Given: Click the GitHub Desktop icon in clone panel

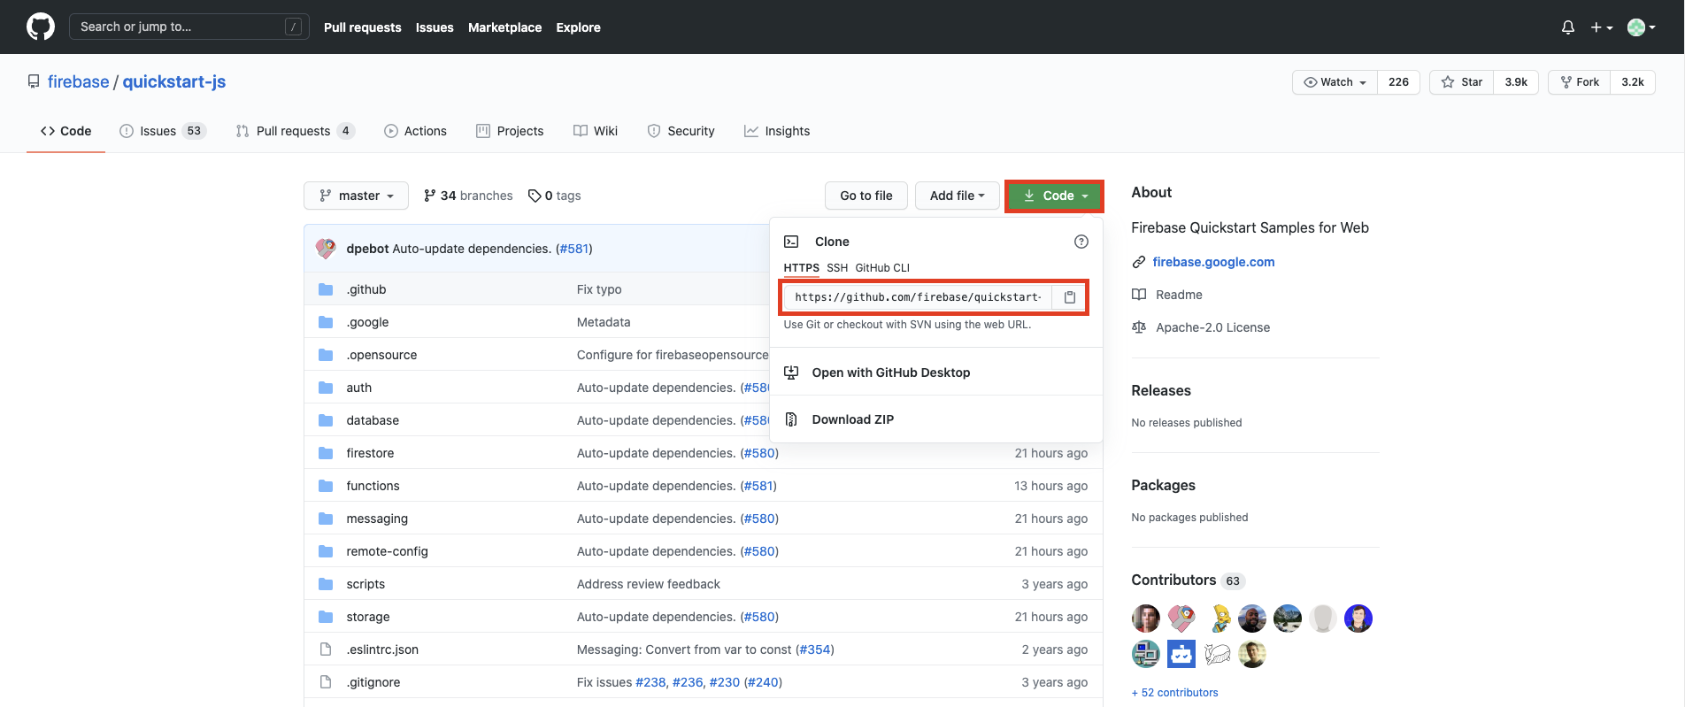Looking at the screenshot, I should pos(791,373).
